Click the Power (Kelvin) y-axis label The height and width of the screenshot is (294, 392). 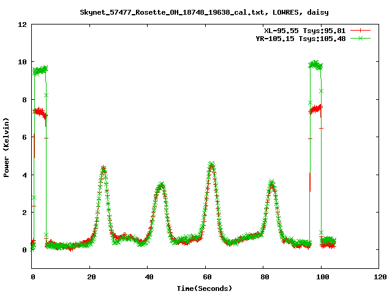6,148
